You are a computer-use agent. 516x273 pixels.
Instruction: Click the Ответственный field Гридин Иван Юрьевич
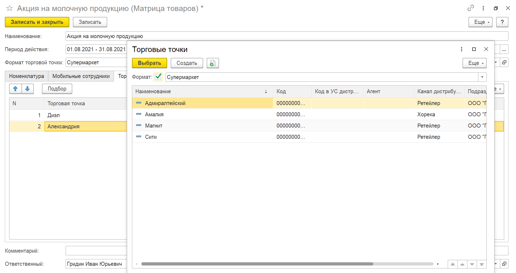(x=96, y=264)
